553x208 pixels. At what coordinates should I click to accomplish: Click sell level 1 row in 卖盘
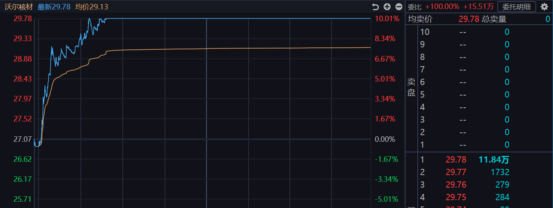tap(463, 145)
